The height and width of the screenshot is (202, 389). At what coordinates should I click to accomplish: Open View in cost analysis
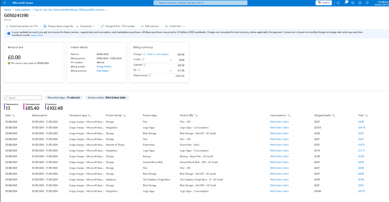click(158, 54)
